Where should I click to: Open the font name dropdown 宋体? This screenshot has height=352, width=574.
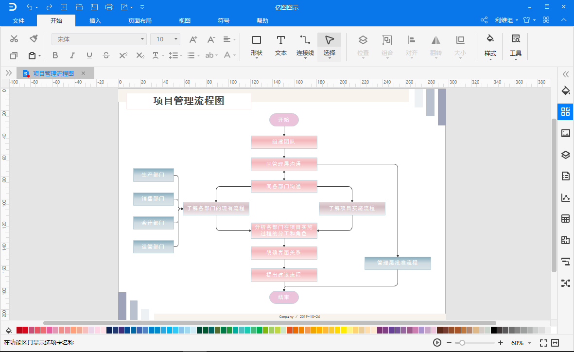(x=99, y=39)
